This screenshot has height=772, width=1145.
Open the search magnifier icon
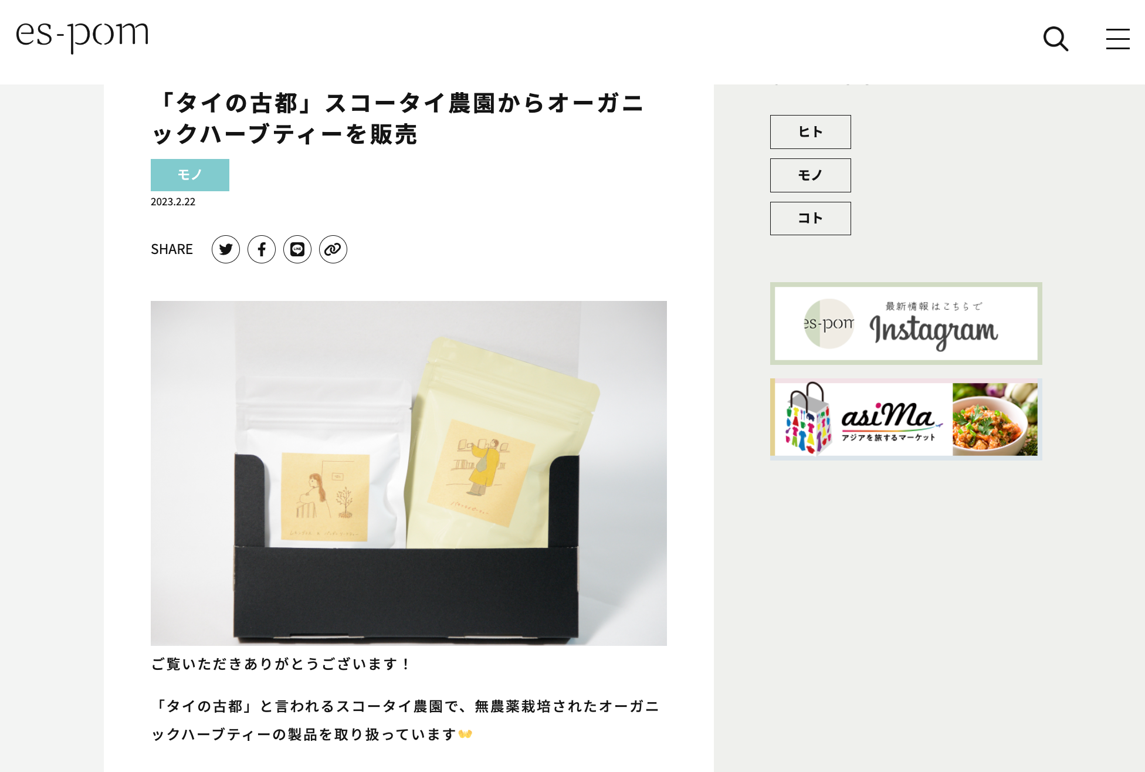pyautogui.click(x=1056, y=39)
